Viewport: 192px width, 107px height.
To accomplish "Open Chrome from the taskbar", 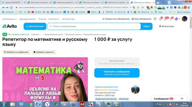I will [30, 104].
